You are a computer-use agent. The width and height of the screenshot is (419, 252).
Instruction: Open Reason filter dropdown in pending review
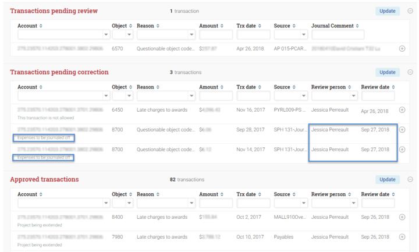click(191, 34)
